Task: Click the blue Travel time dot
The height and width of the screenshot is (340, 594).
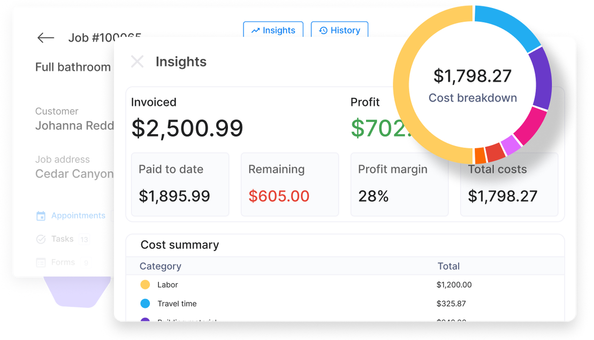Action: (x=145, y=303)
